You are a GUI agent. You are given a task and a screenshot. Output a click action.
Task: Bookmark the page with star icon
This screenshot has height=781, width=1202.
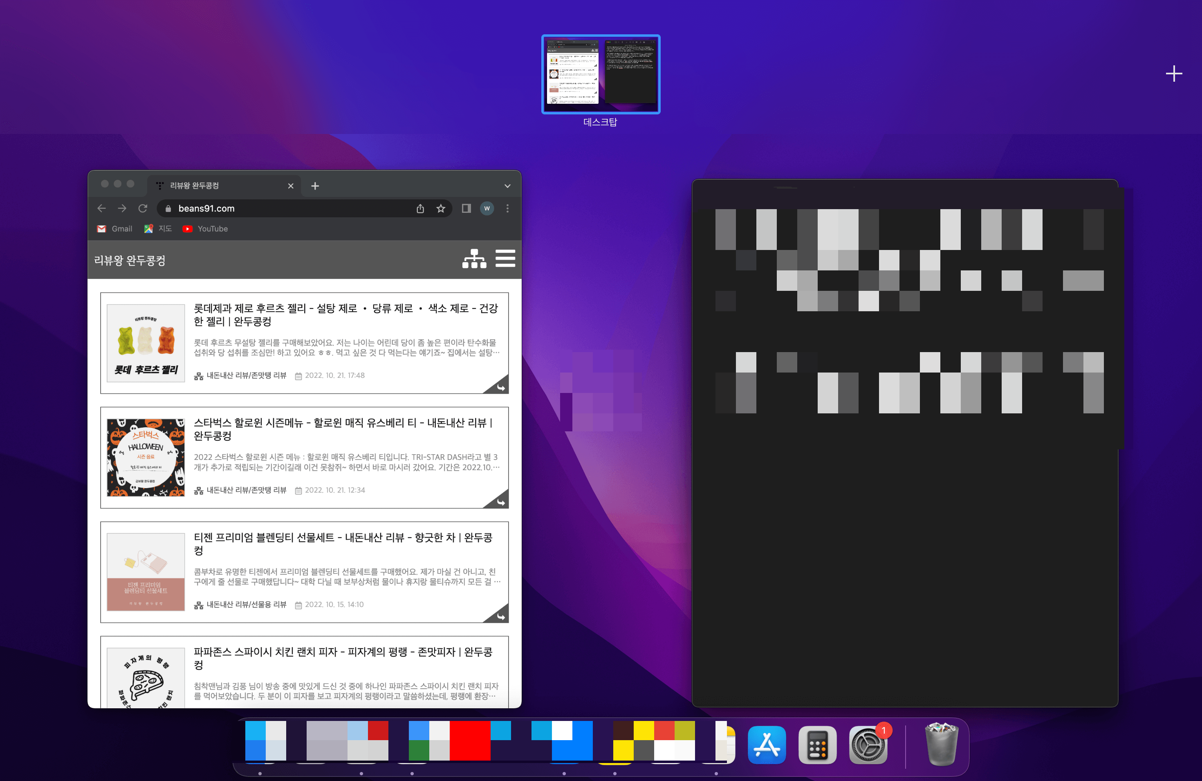tap(441, 208)
